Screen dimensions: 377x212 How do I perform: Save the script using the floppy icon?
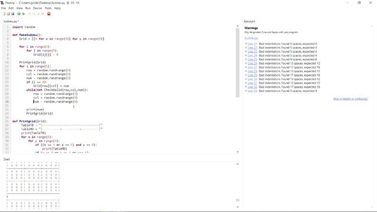[13, 14]
